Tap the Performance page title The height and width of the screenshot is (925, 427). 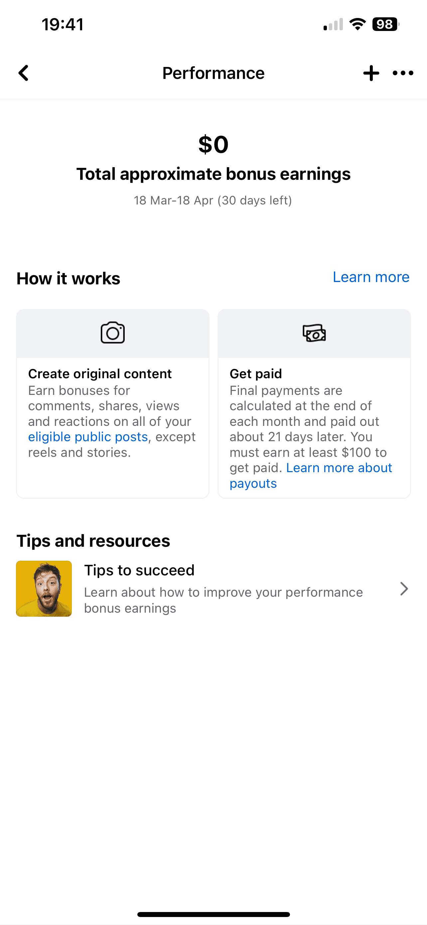(213, 73)
